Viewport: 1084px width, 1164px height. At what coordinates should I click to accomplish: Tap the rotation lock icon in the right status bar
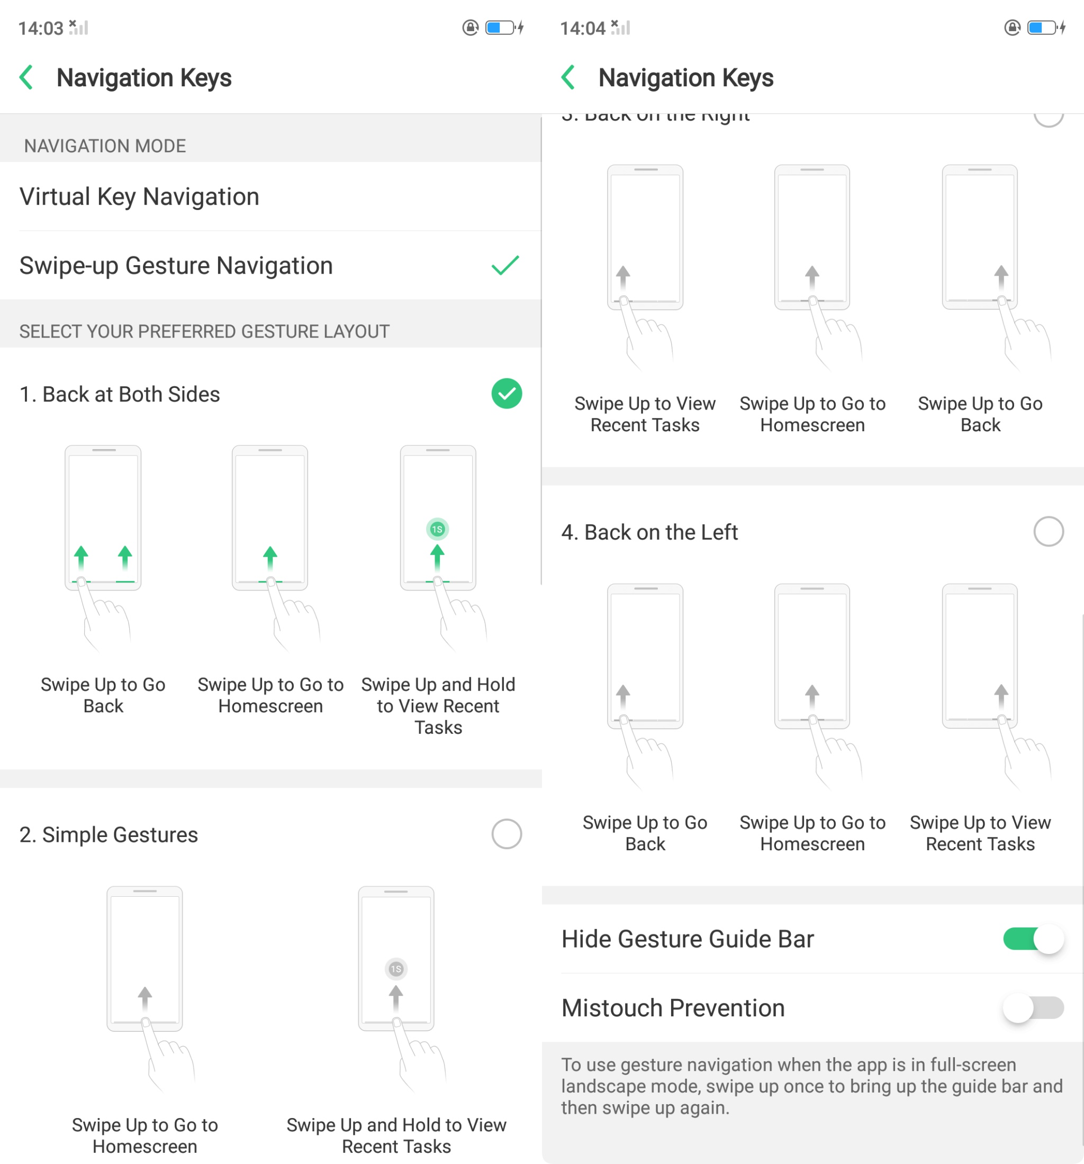(x=1012, y=28)
